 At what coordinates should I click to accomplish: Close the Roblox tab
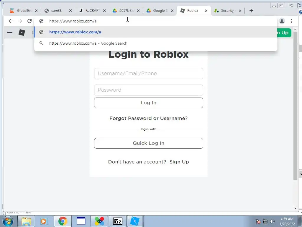206,11
